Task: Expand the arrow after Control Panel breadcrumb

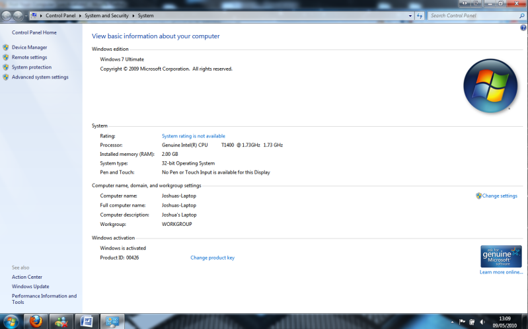Action: (79, 15)
